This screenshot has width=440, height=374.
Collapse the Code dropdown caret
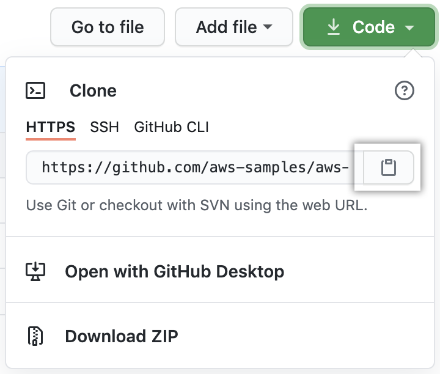pos(409,28)
